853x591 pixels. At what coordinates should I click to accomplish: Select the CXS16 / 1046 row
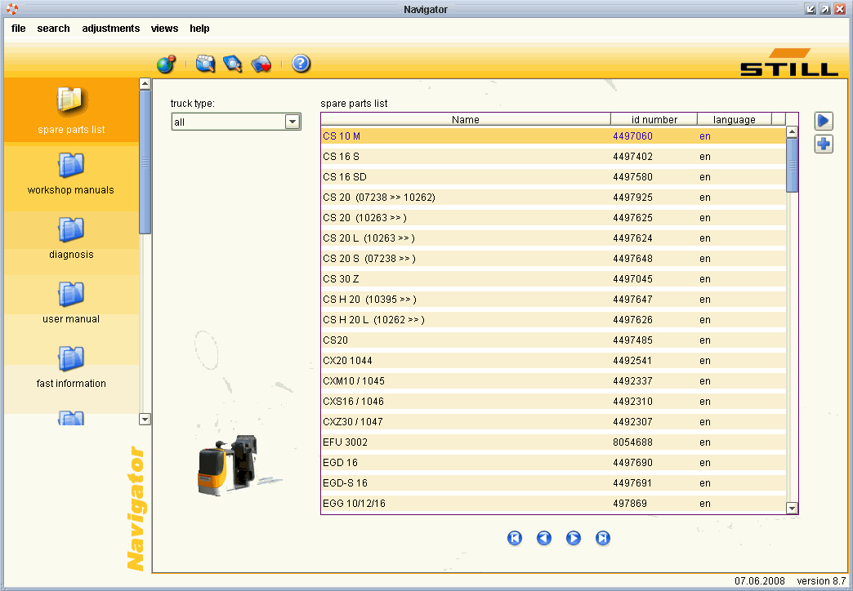553,402
